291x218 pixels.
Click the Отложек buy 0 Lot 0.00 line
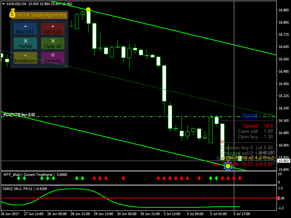click(x=247, y=148)
